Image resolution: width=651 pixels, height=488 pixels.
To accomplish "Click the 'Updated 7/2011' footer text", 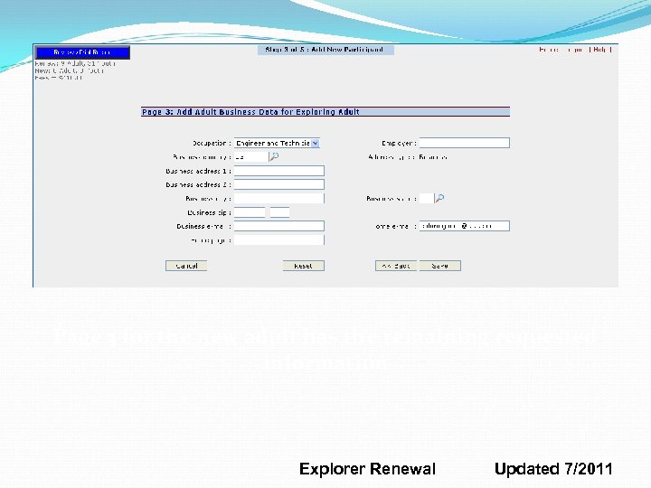I will (x=553, y=469).
